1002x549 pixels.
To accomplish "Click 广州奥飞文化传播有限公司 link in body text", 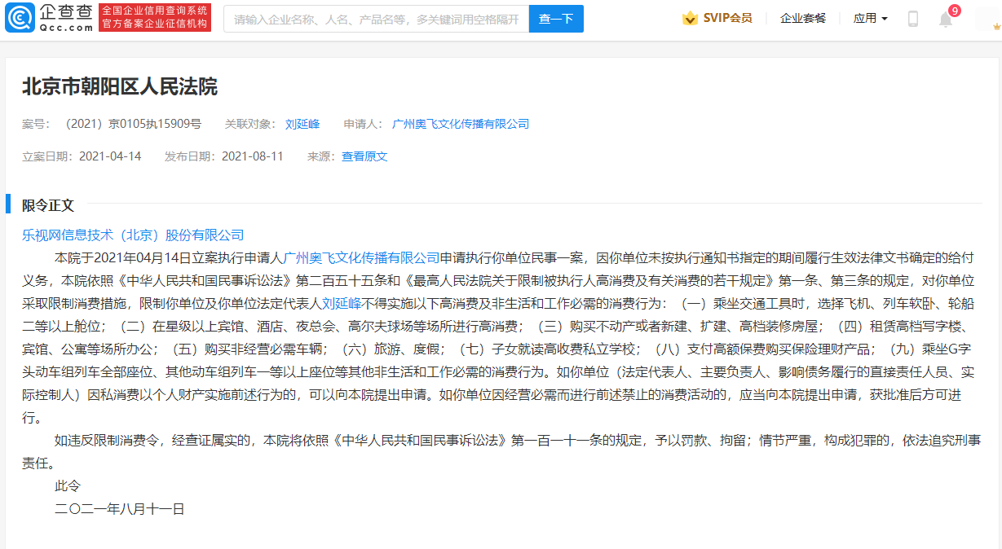I will [361, 257].
